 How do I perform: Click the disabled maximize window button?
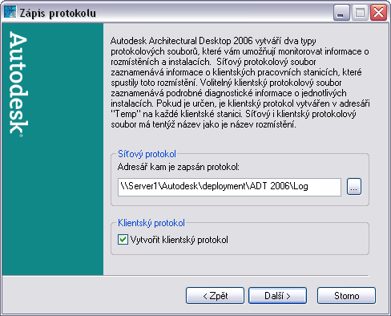point(360,12)
